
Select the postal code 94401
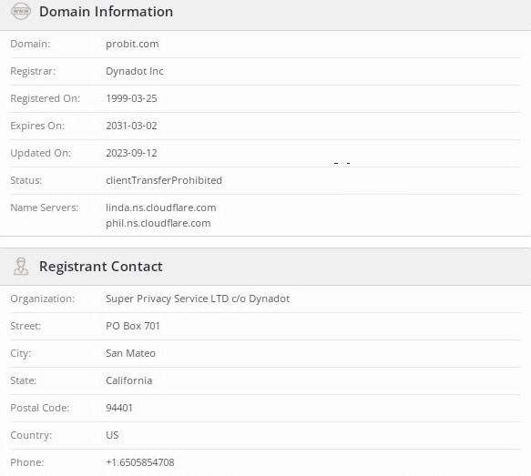[x=119, y=408]
